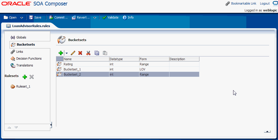Click the Bucketset_1 row bucket icon
The width and height of the screenshot is (278, 140).
pos(59,69)
